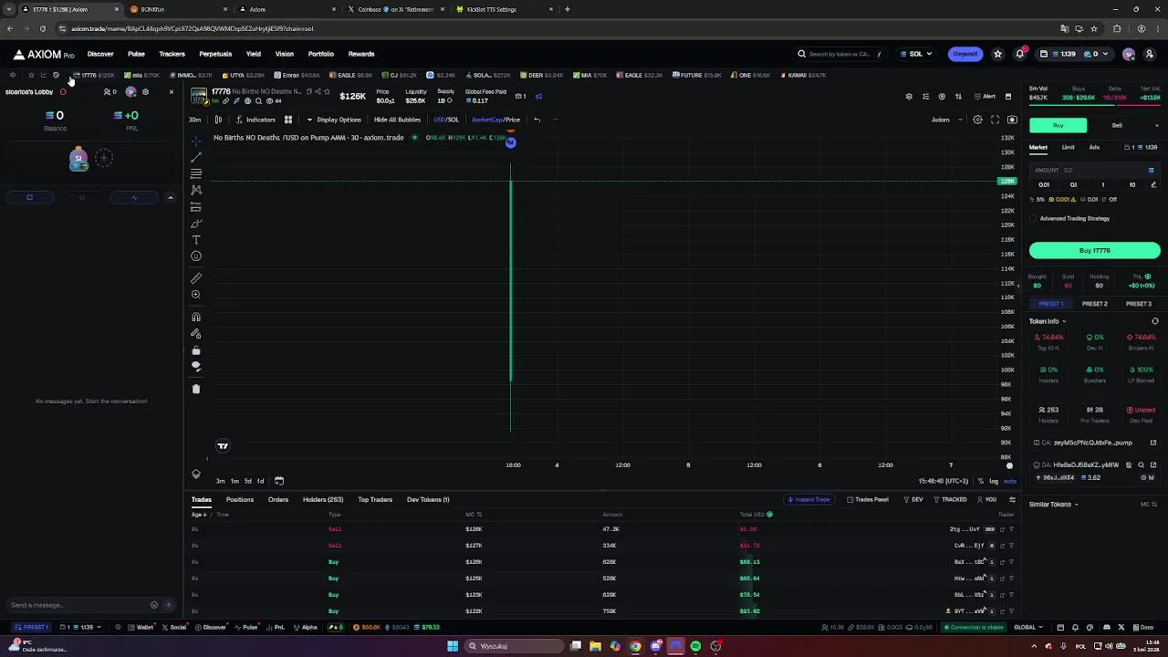Open the Discover menu
Viewport: 1168px width, 657px height.
pos(100,54)
